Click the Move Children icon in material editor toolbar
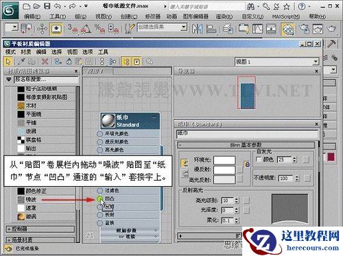This screenshot has height=256, width=343. [x=58, y=62]
